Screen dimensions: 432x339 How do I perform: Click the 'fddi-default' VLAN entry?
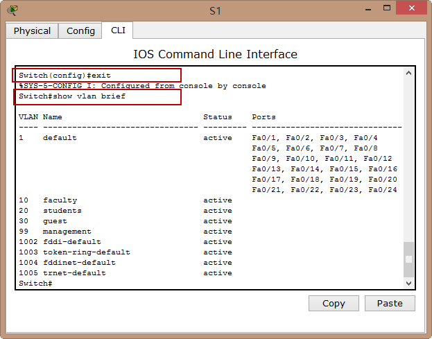tap(72, 242)
